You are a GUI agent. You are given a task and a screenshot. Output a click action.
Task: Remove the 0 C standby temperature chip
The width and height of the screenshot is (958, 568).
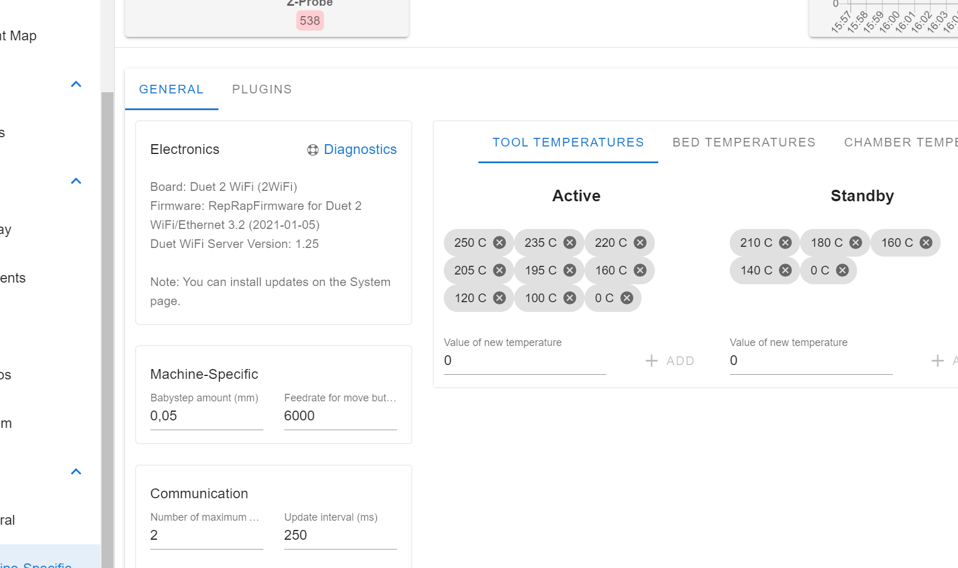tap(843, 270)
